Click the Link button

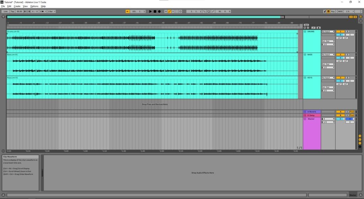(5, 11)
